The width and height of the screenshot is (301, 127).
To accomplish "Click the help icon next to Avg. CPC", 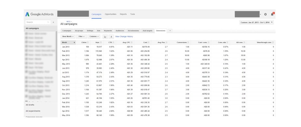I will click(x=132, y=42).
